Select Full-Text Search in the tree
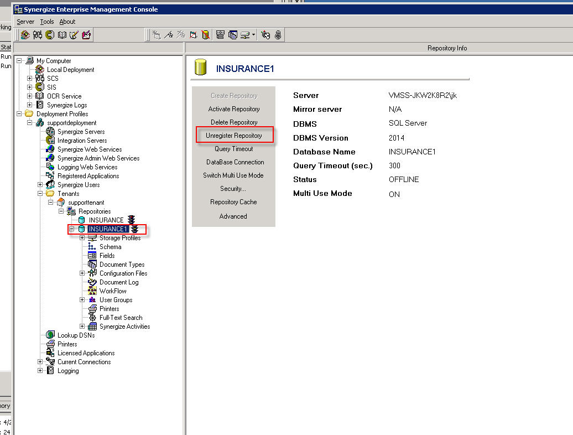 pos(121,318)
